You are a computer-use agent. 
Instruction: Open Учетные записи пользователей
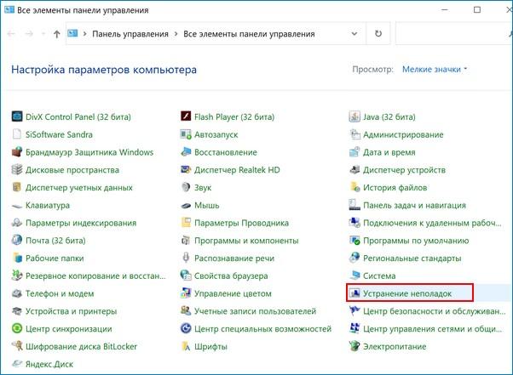(x=255, y=311)
